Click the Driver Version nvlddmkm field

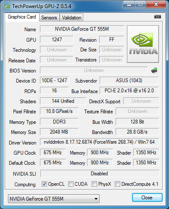(100, 142)
